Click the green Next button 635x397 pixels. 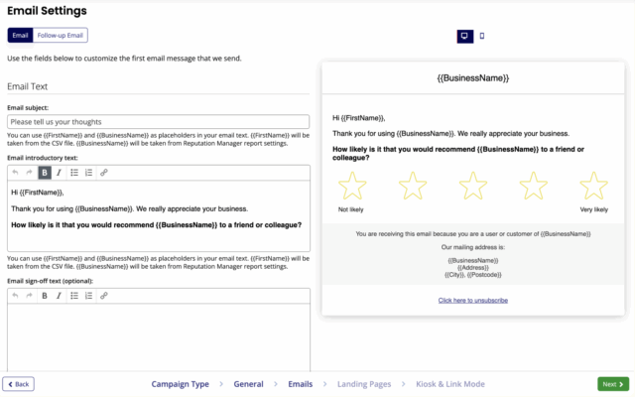(x=613, y=384)
